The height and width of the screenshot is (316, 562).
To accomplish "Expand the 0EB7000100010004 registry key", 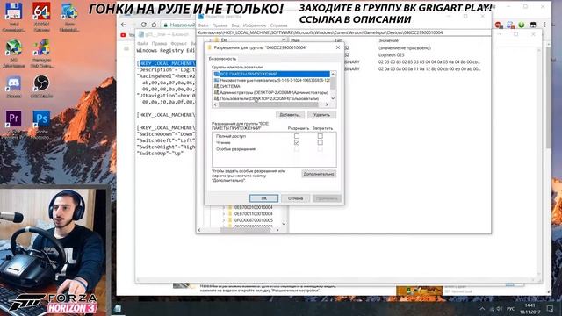I will click(x=224, y=207).
